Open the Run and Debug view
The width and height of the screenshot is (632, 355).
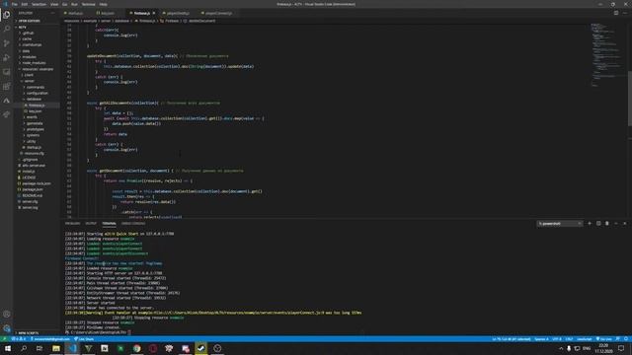coord(7,57)
